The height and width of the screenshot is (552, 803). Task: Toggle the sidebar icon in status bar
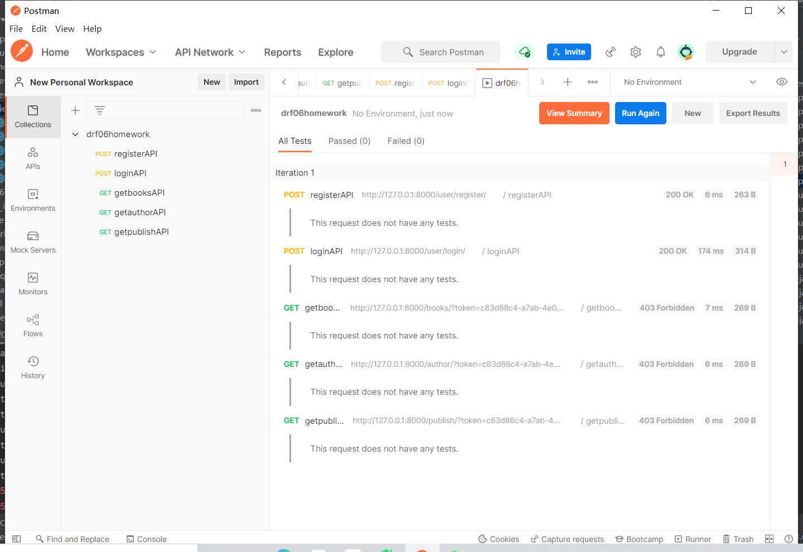coord(17,539)
